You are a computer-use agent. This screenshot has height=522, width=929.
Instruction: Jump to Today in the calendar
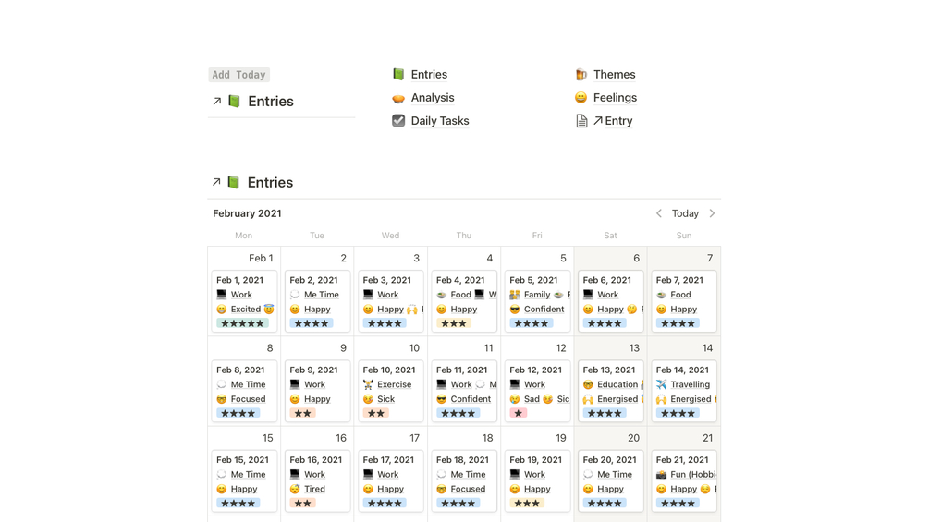685,213
